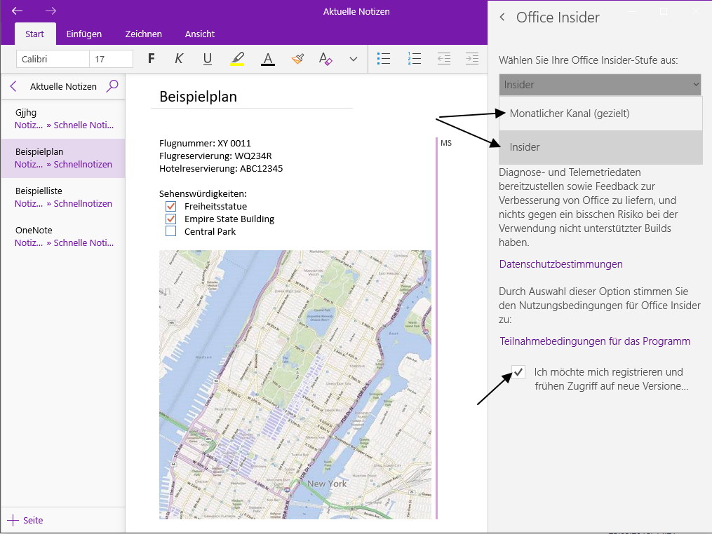Switch to the Start tab

coord(35,34)
